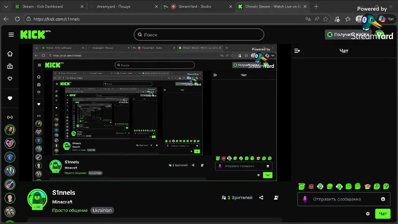Open the woman portrait channel avatar

click(x=10, y=130)
